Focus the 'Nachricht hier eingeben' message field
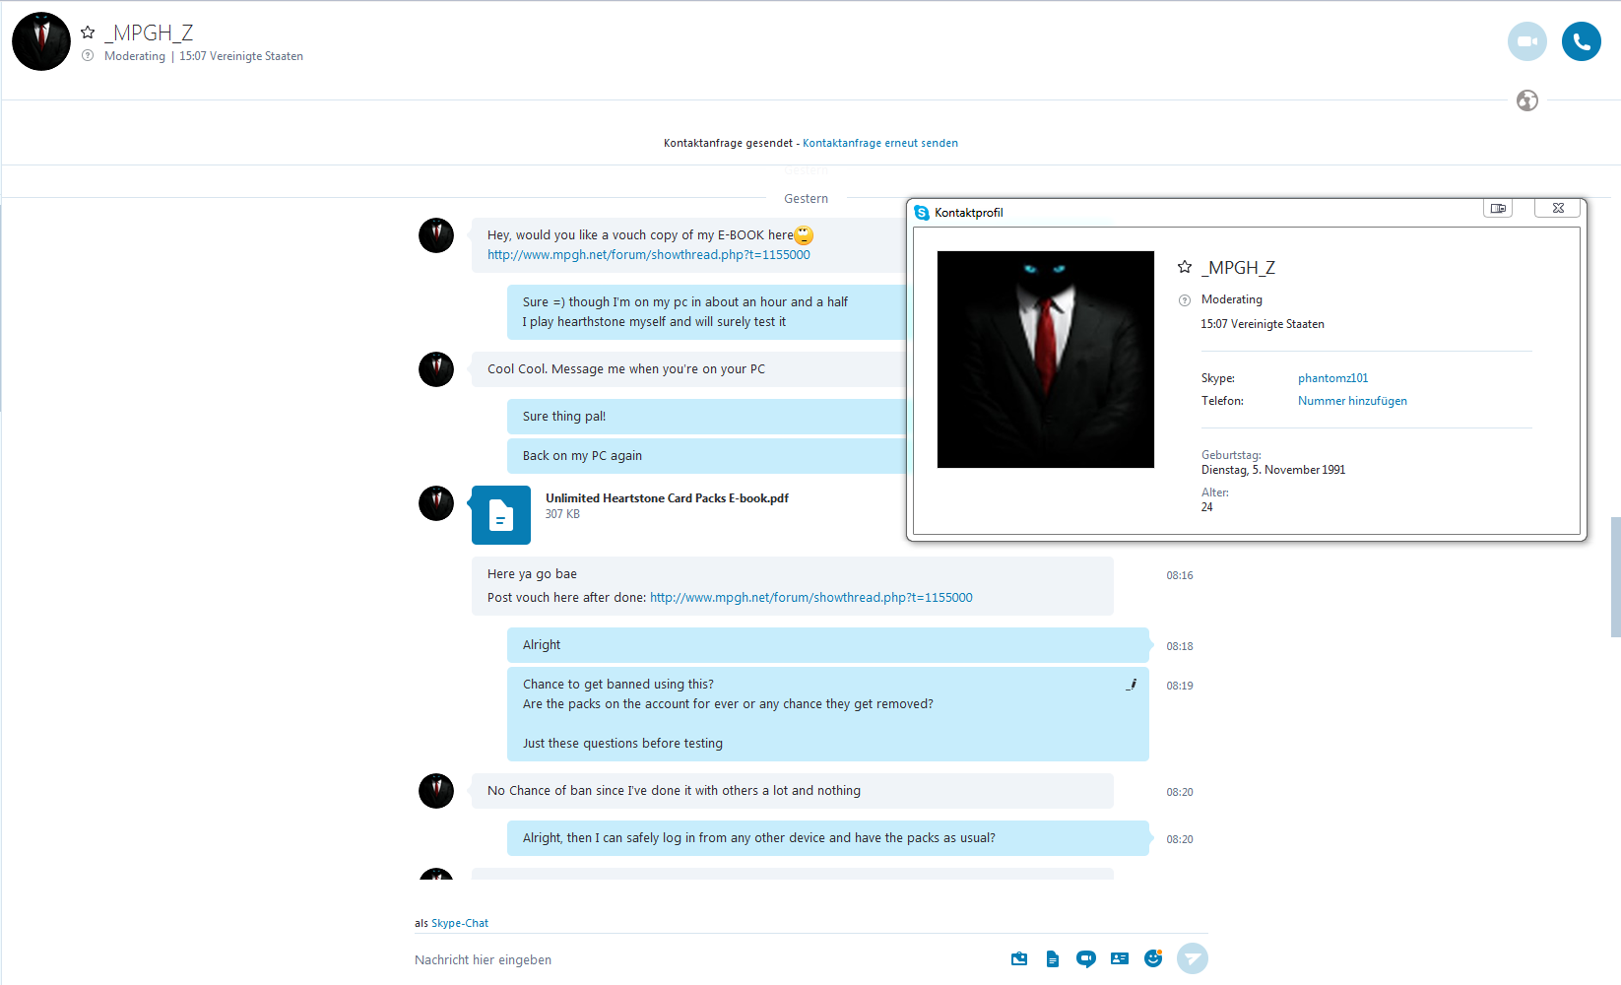 [x=699, y=959]
